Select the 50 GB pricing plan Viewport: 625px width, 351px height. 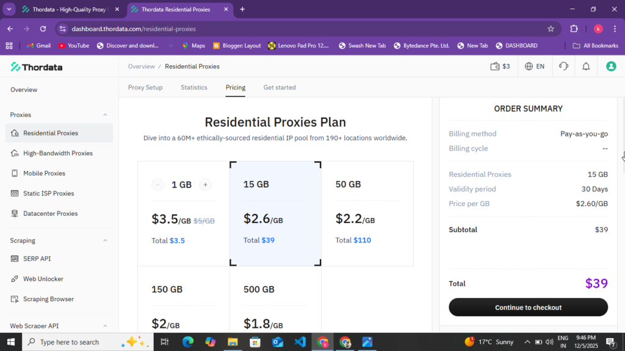tap(367, 213)
